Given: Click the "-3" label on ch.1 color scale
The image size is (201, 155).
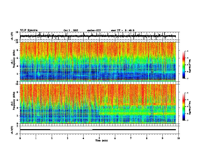Looking at the screenshot, I should click(x=187, y=51).
